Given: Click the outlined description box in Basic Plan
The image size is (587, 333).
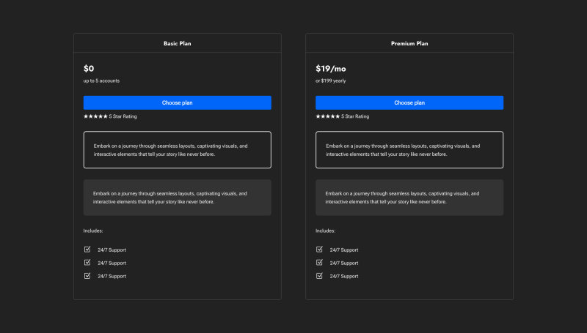Looking at the screenshot, I should [x=177, y=150].
